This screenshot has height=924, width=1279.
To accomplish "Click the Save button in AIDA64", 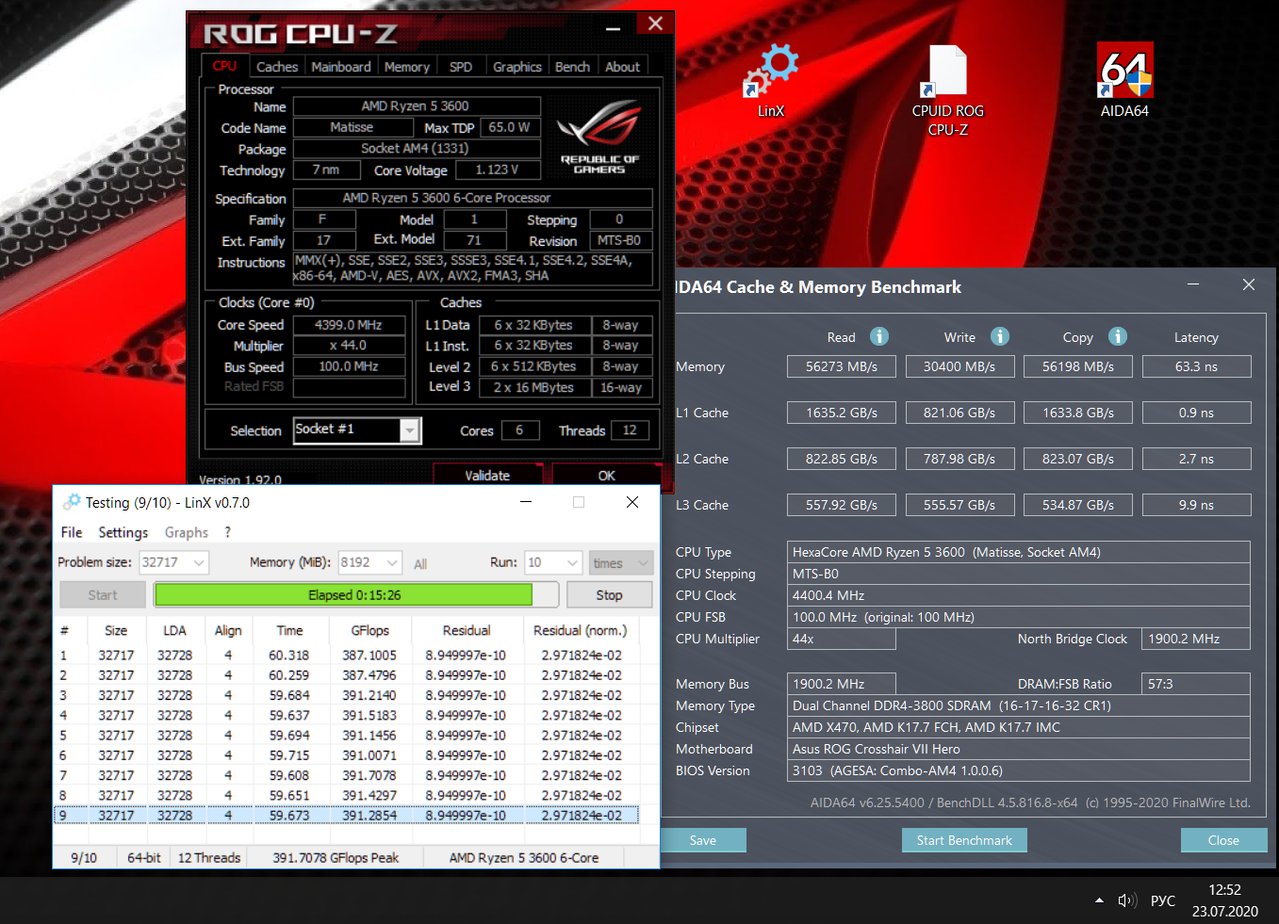I will tap(703, 840).
